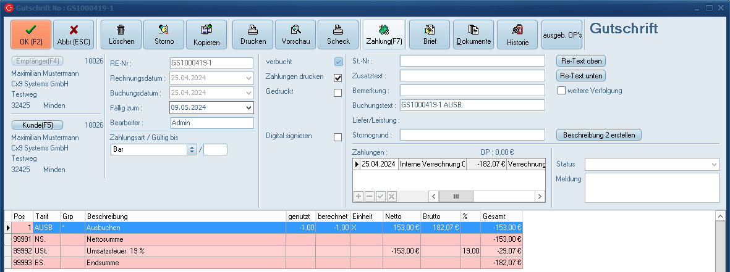Open the Historie view
The width and height of the screenshot is (730, 272).
tap(517, 35)
